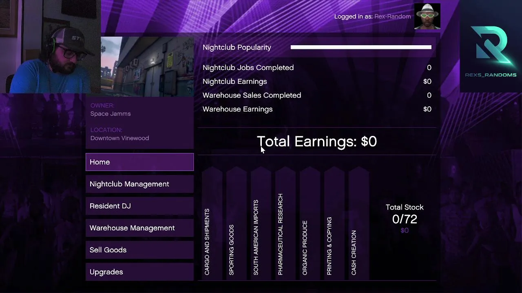Image resolution: width=522 pixels, height=293 pixels.
Task: Click the Total Stock 0/72 value
Action: pyautogui.click(x=405, y=219)
